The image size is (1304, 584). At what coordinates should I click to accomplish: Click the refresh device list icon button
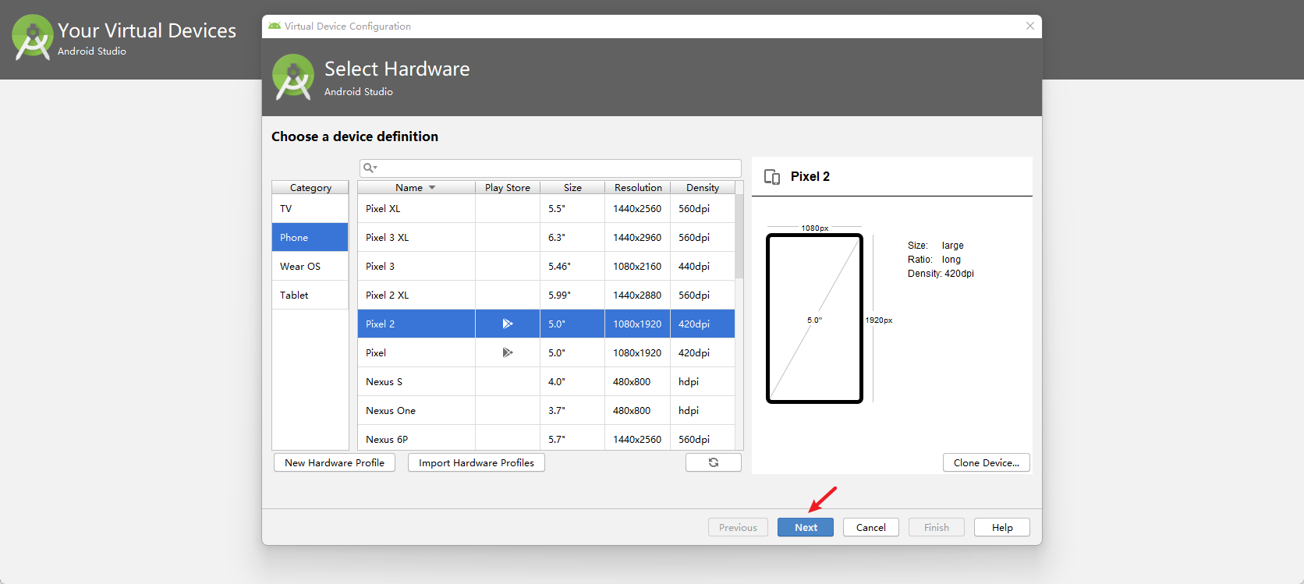pyautogui.click(x=714, y=462)
